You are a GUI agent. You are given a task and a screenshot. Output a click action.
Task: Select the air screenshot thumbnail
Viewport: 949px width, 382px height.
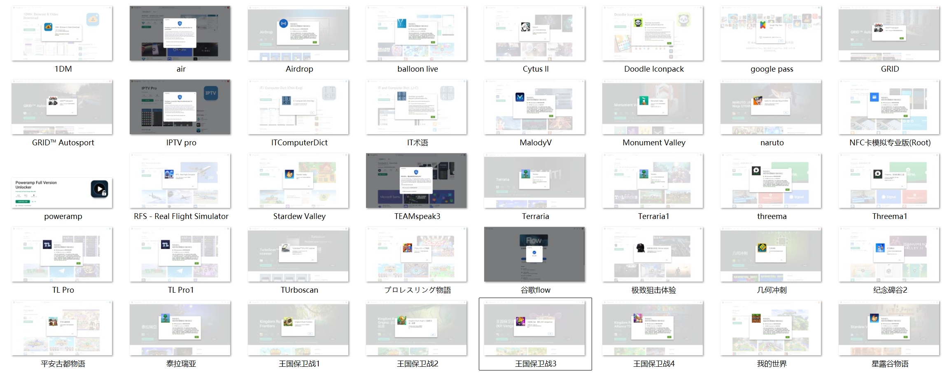click(x=180, y=33)
